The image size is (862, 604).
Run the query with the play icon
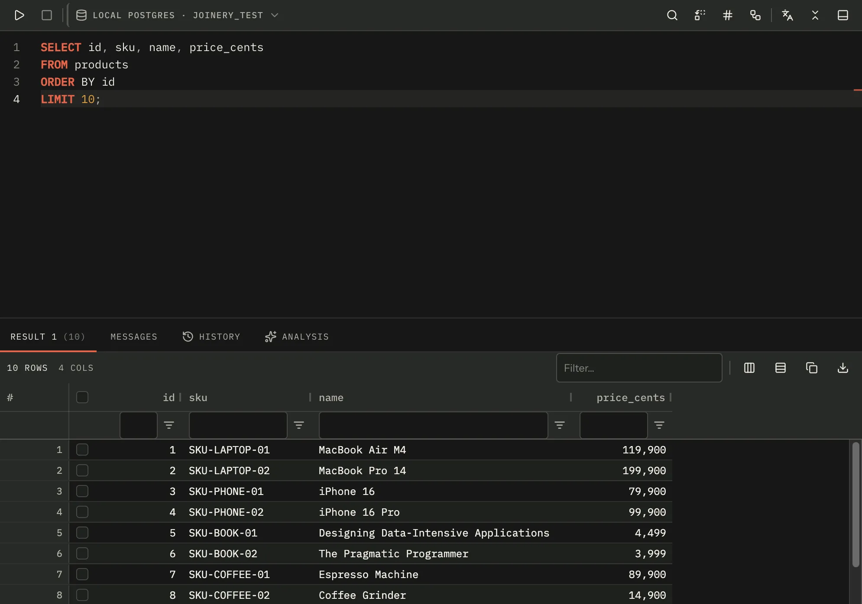pos(19,15)
